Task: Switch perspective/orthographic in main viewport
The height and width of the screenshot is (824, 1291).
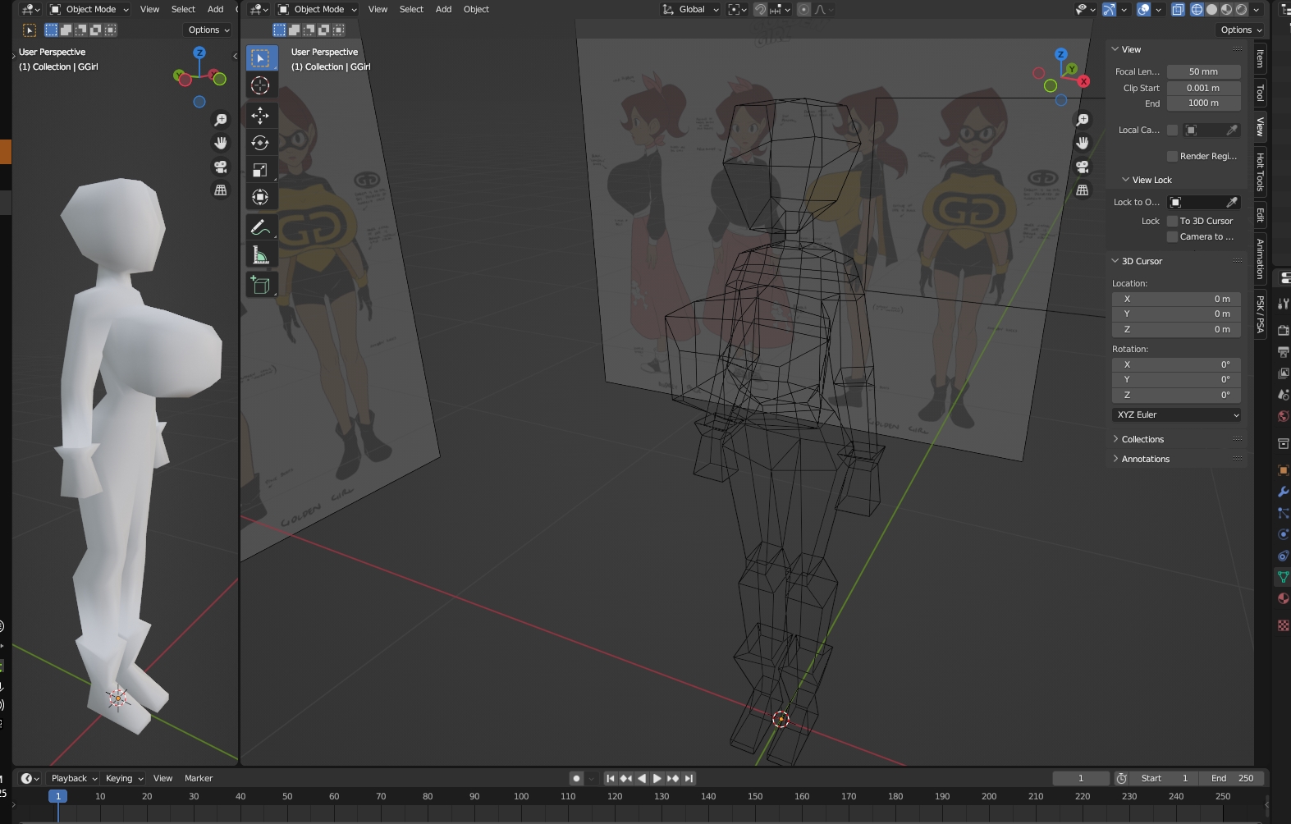Action: pyautogui.click(x=1083, y=190)
